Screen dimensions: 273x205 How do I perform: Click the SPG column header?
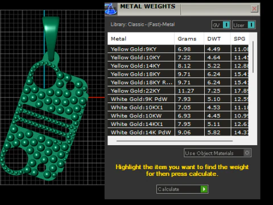240,39
